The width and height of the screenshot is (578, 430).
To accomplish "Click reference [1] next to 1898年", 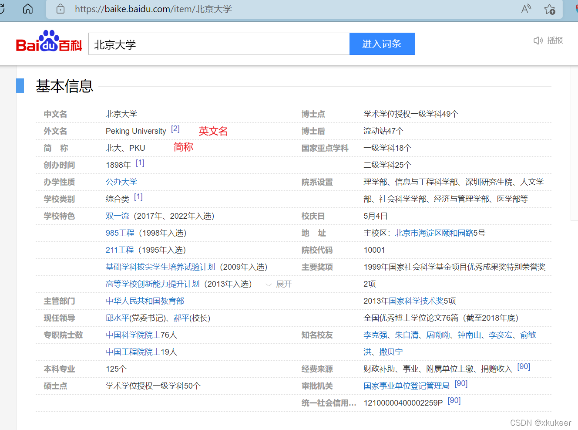I will (x=140, y=163).
